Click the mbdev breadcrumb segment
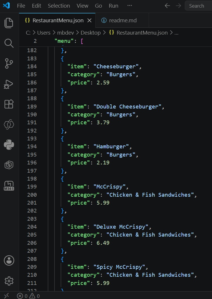212x299 pixels. tap(65, 33)
